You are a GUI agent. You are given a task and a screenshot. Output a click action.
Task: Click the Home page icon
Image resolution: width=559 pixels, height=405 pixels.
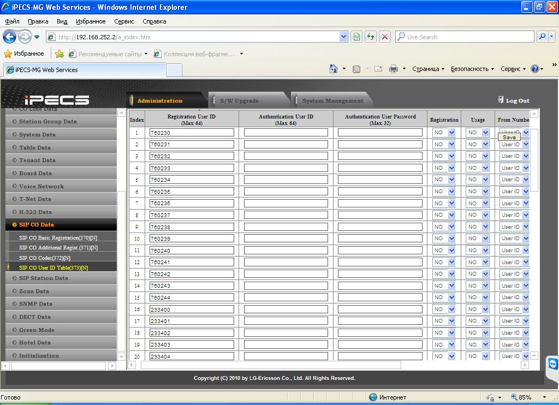(x=333, y=69)
